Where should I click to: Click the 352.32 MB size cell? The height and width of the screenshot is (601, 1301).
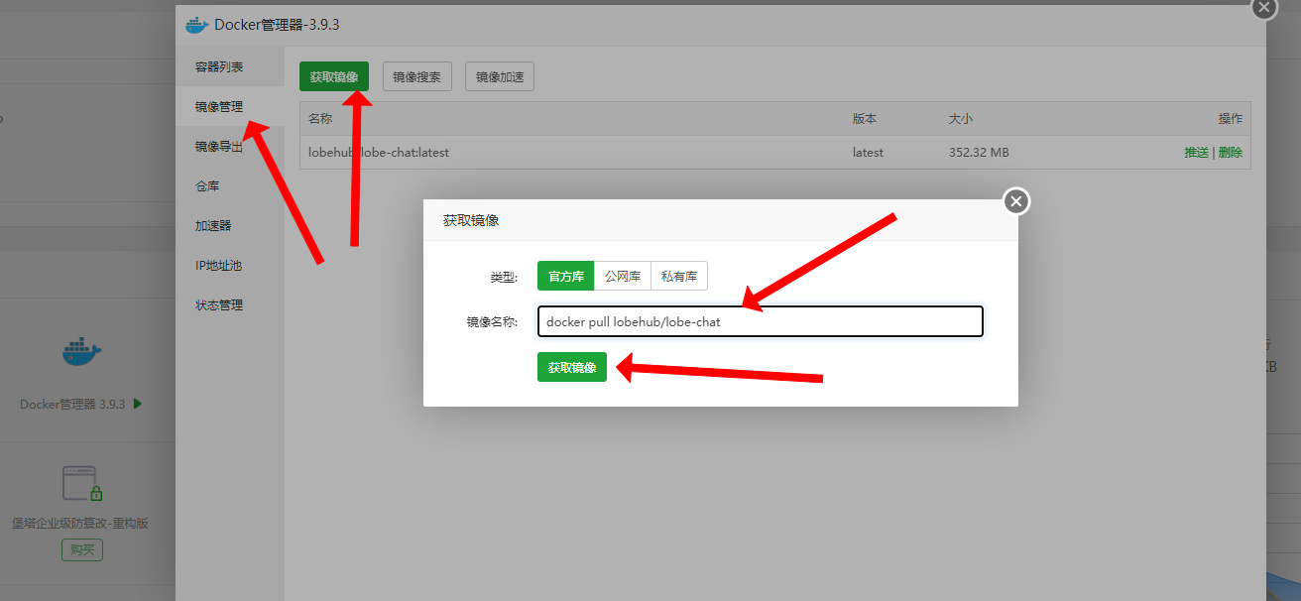(979, 153)
